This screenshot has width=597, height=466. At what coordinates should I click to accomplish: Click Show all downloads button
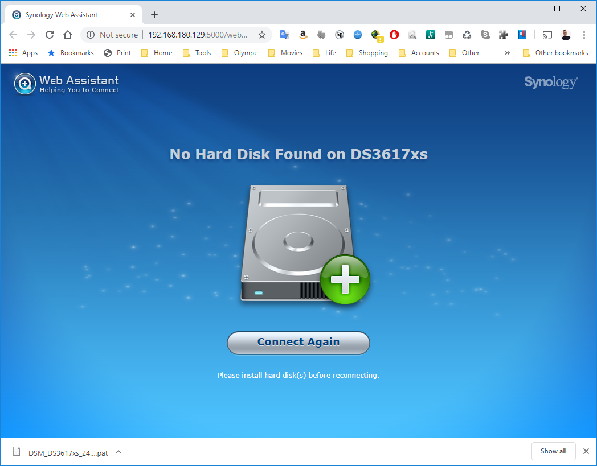click(553, 451)
